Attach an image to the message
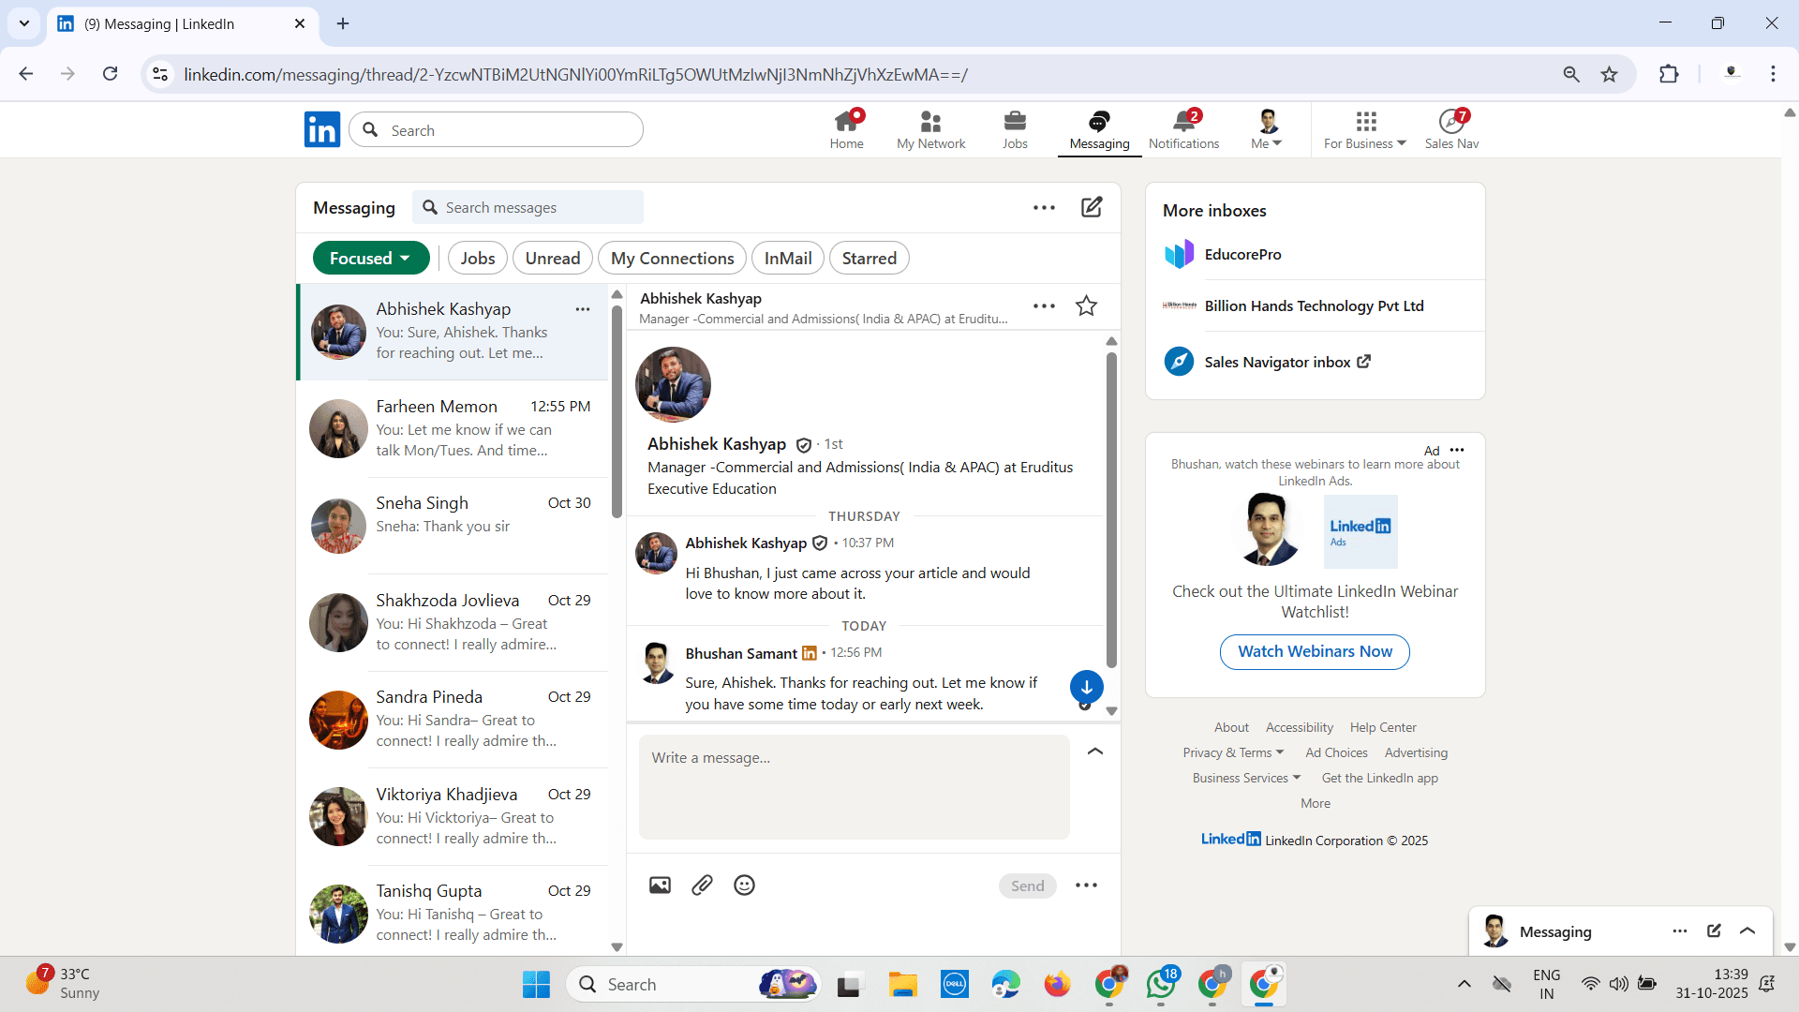Image resolution: width=1799 pixels, height=1012 pixels. tap(660, 885)
